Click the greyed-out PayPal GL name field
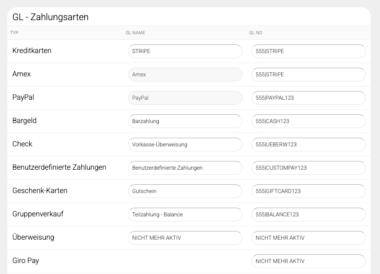The height and width of the screenshot is (274, 380). (185, 98)
